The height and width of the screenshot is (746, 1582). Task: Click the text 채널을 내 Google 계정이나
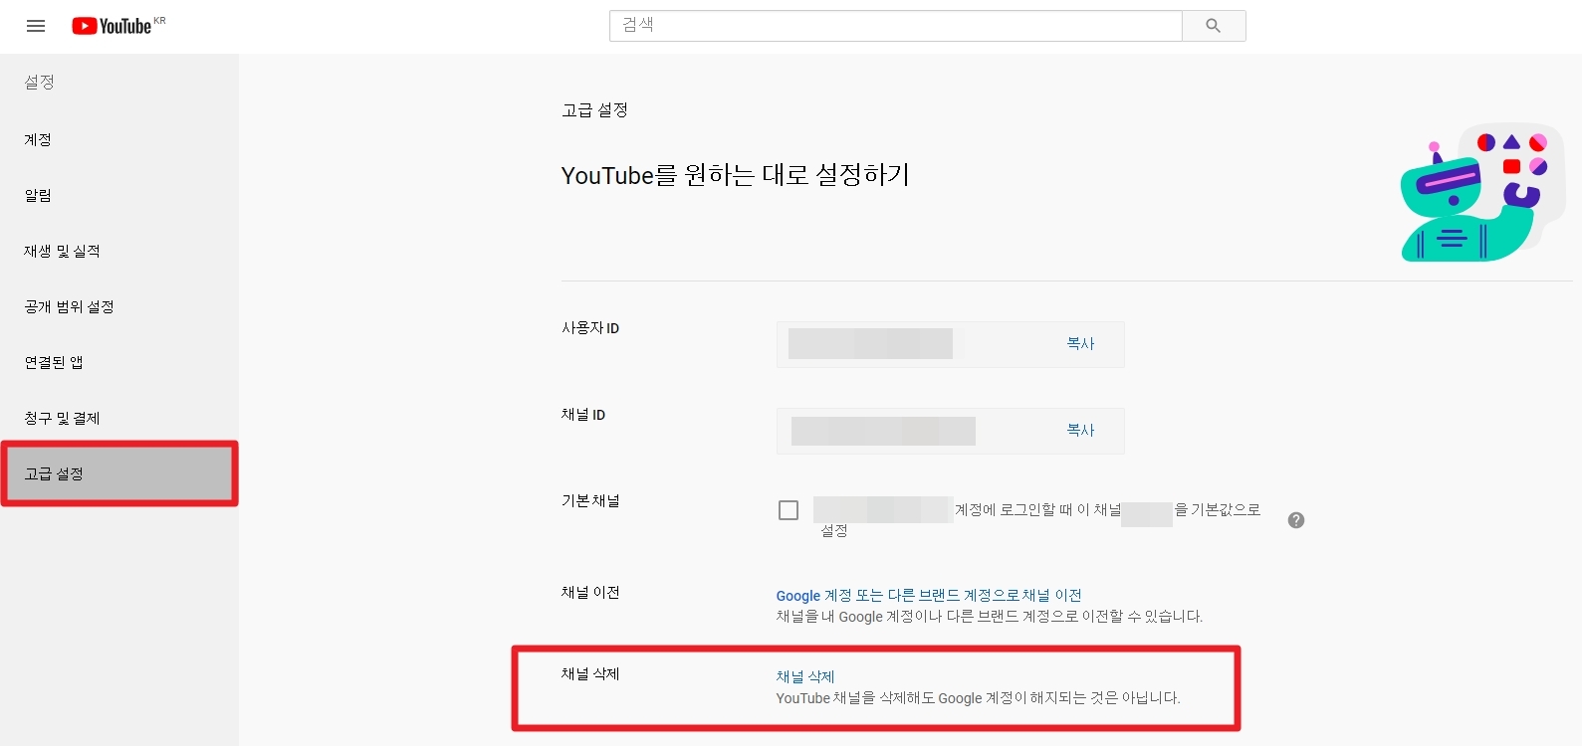point(990,617)
